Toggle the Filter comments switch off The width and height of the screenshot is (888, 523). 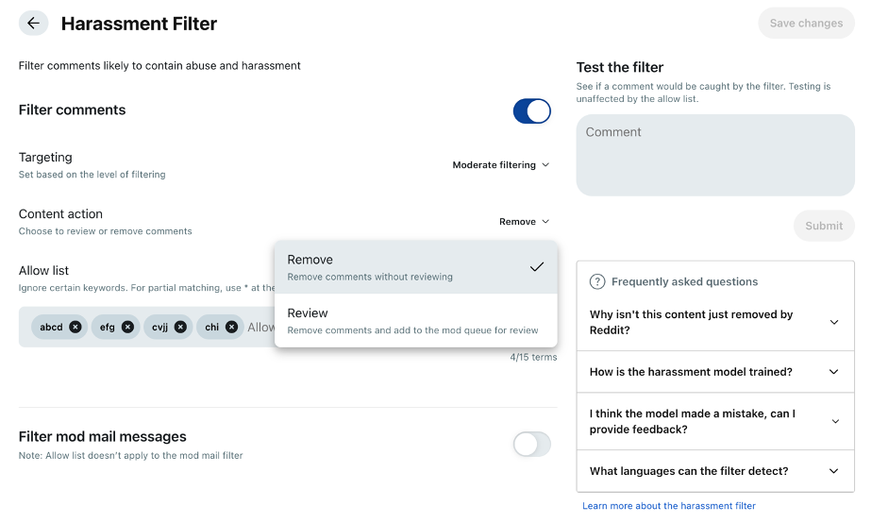click(x=531, y=110)
